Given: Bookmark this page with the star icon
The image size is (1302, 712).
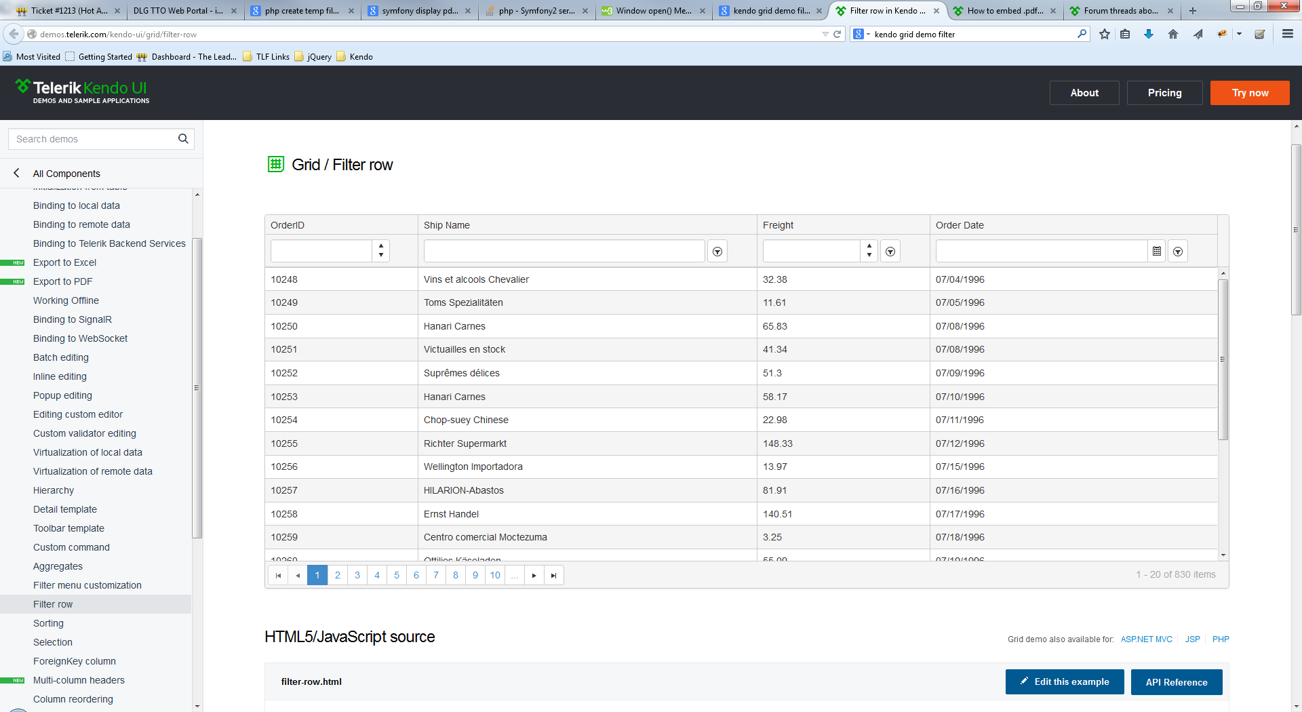Looking at the screenshot, I should (1105, 34).
